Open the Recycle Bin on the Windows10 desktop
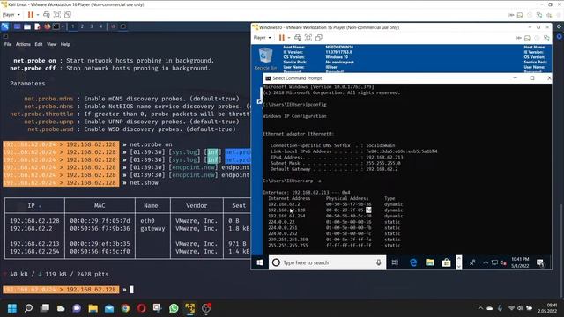 tap(265, 59)
